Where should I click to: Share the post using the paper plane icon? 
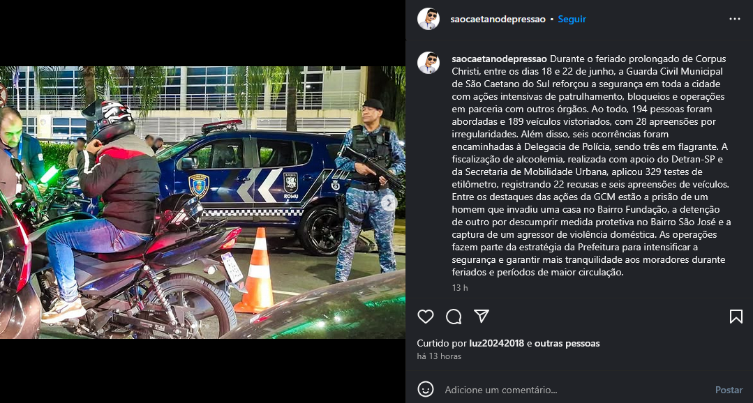pyautogui.click(x=482, y=316)
